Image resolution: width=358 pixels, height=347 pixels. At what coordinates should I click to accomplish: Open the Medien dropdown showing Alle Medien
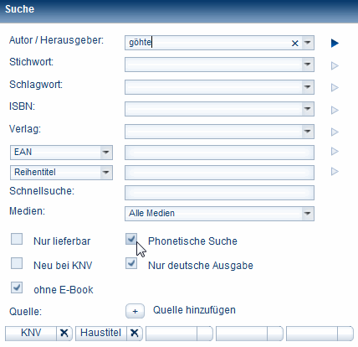click(219, 214)
